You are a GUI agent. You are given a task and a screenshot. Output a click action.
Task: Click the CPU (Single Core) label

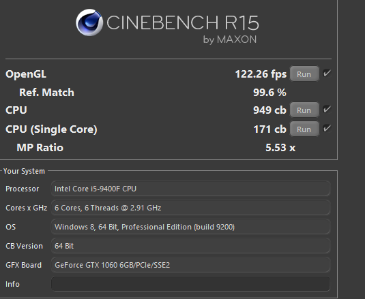click(x=51, y=129)
